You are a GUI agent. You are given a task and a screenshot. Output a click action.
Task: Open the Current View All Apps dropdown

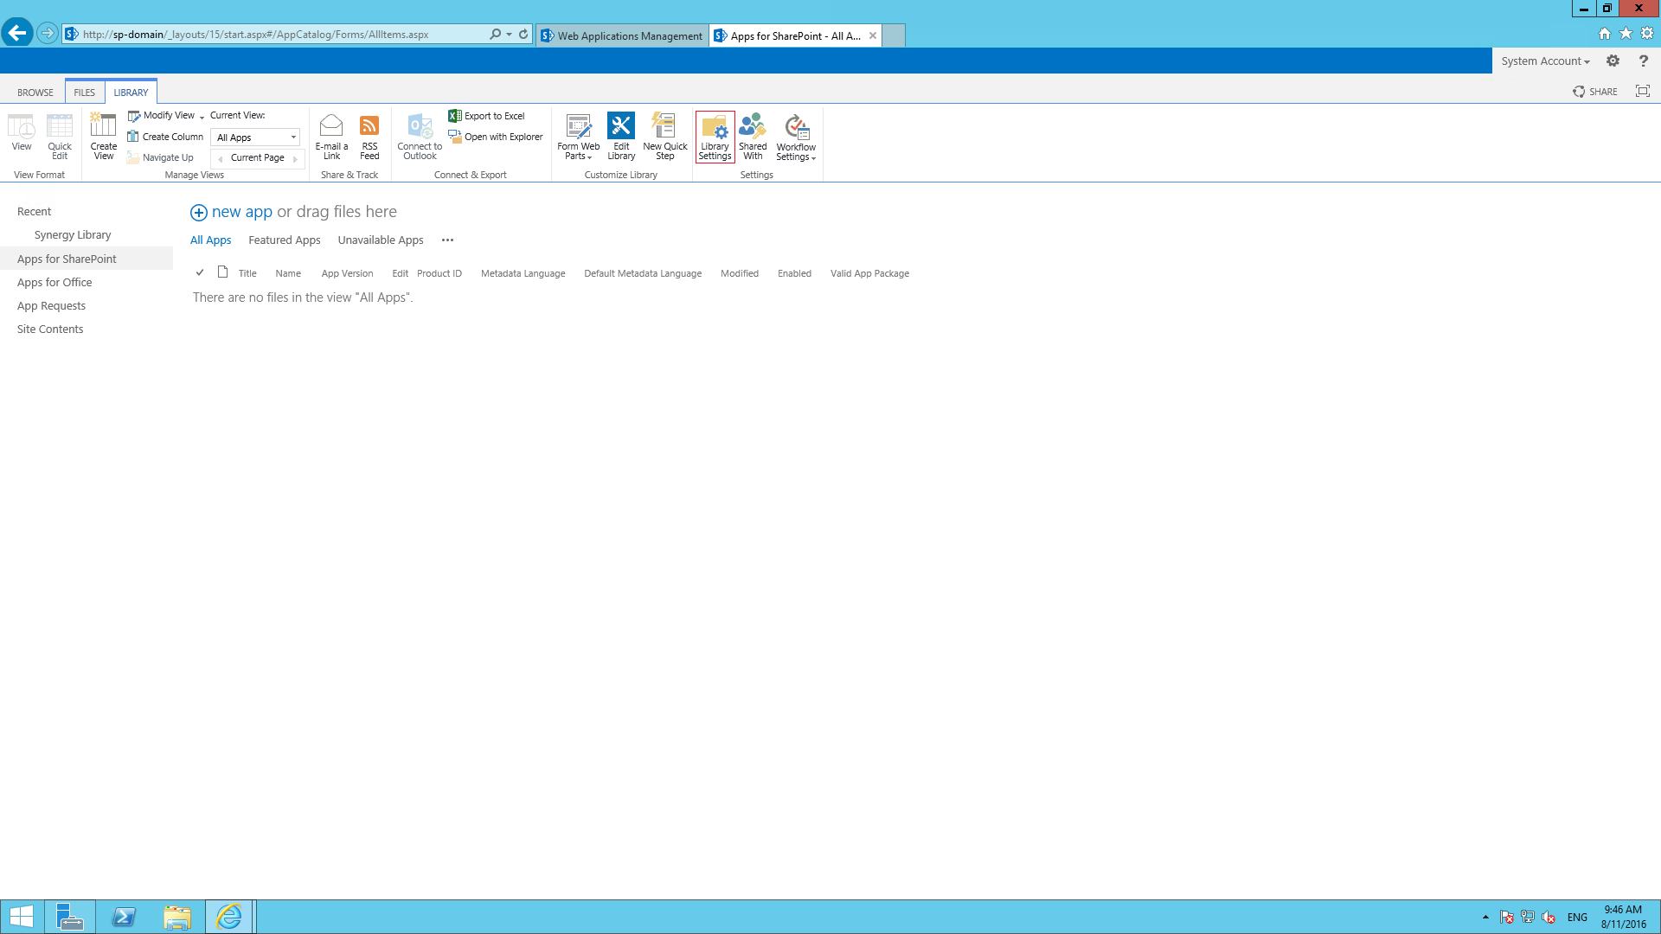[256, 138]
